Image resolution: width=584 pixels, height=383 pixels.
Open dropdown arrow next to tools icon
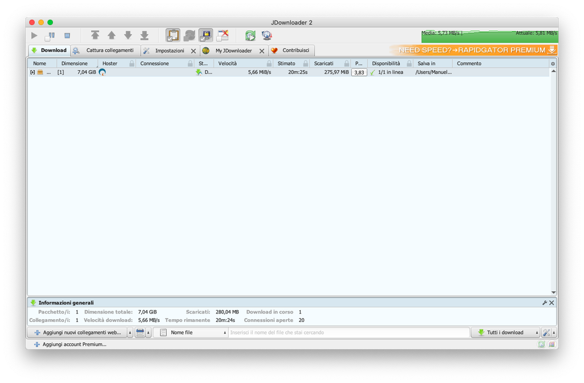(554, 332)
